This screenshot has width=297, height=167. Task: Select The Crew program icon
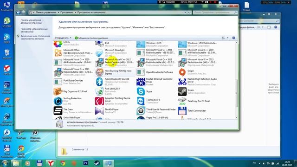(x=58, y=111)
